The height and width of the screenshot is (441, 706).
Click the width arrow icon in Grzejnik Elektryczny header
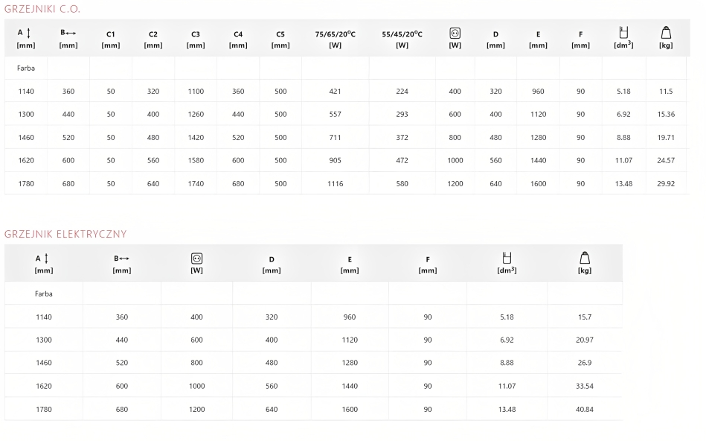125,258
